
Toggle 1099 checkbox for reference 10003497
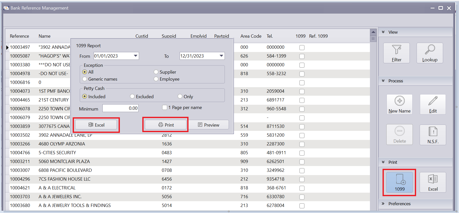[302, 47]
